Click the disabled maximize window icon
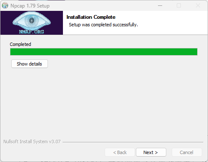The width and height of the screenshot is (208, 162). click(x=179, y=6)
